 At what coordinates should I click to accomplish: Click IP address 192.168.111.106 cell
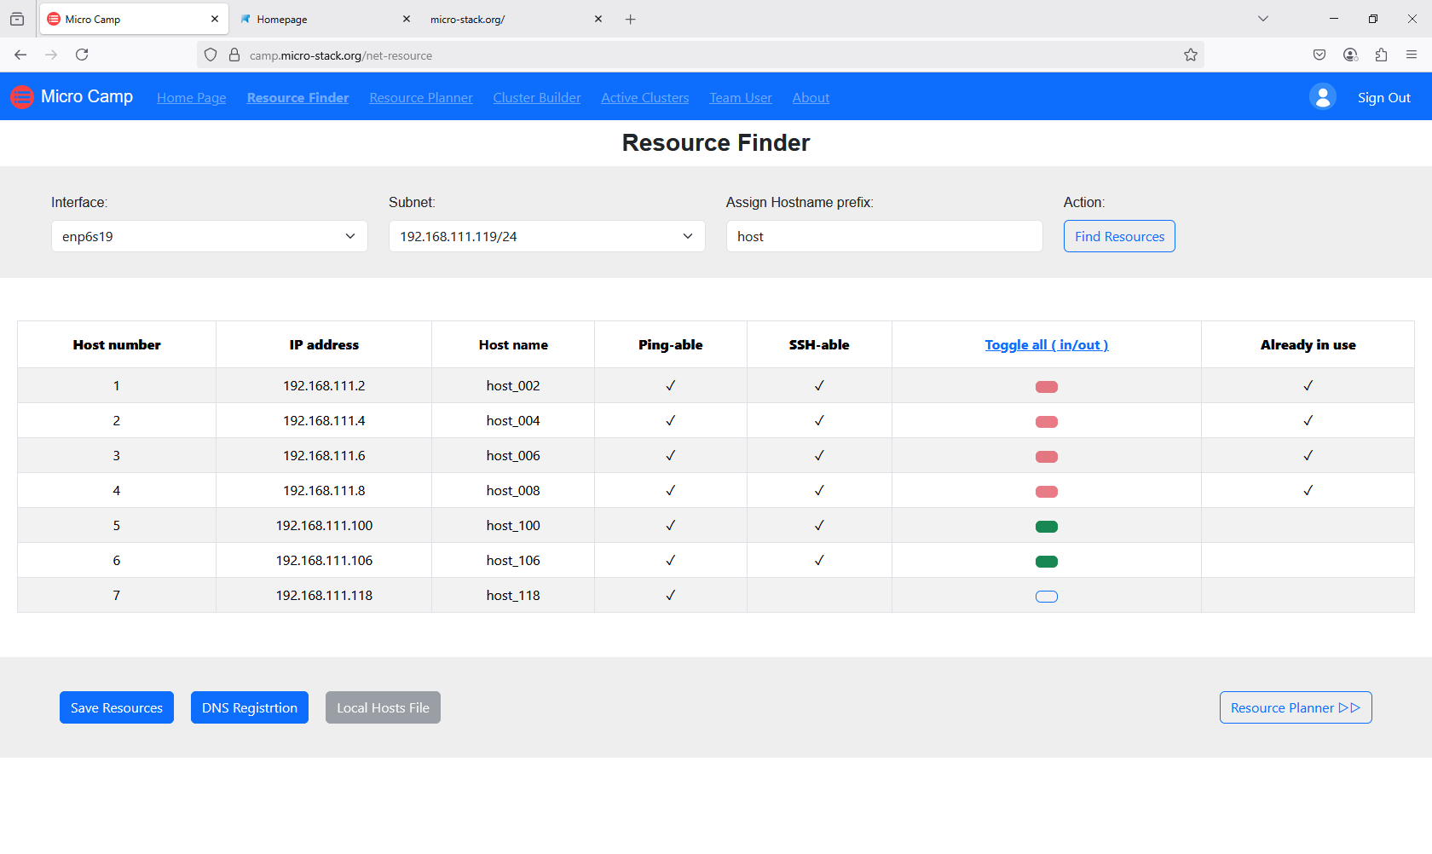pyautogui.click(x=324, y=561)
